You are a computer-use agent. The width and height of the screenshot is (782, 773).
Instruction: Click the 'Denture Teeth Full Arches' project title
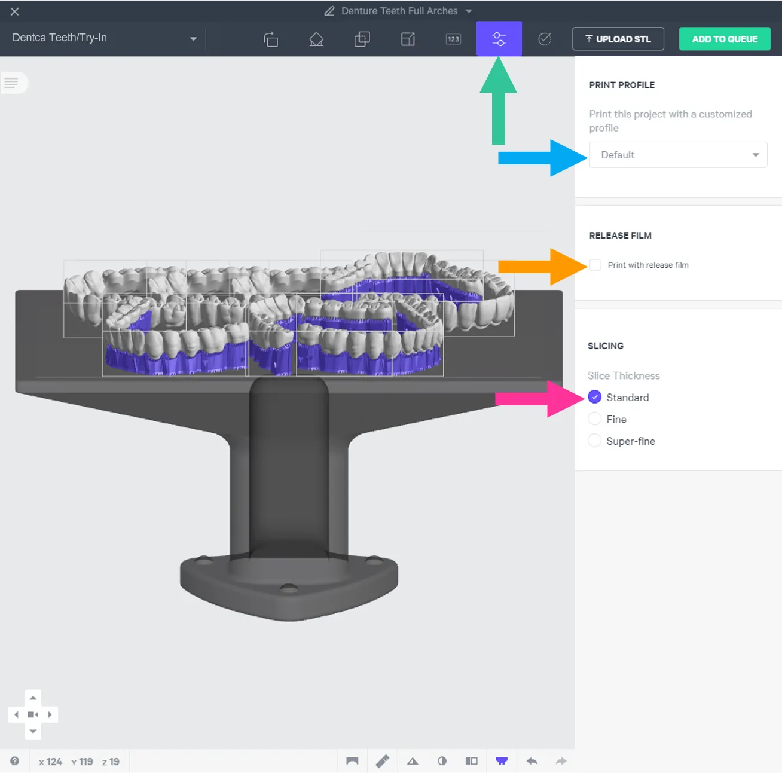pyautogui.click(x=399, y=11)
